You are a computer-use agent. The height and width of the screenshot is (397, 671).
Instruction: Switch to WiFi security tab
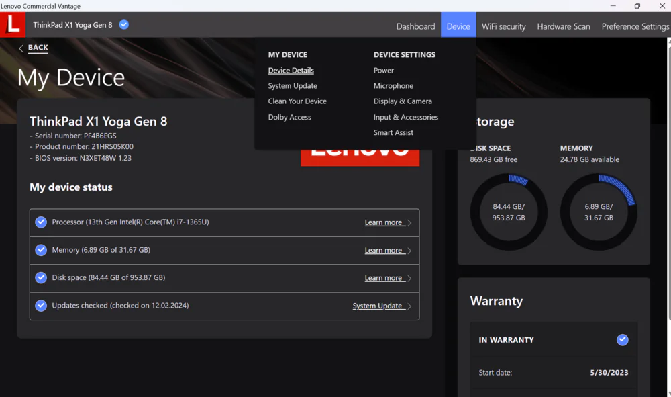[x=504, y=26]
